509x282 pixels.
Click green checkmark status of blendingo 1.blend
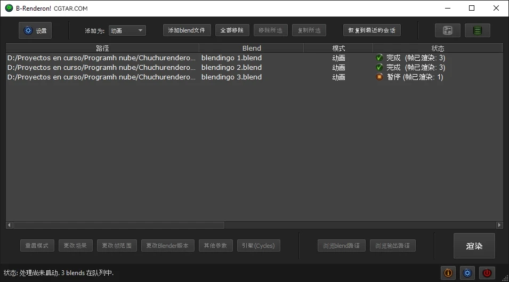click(x=379, y=58)
